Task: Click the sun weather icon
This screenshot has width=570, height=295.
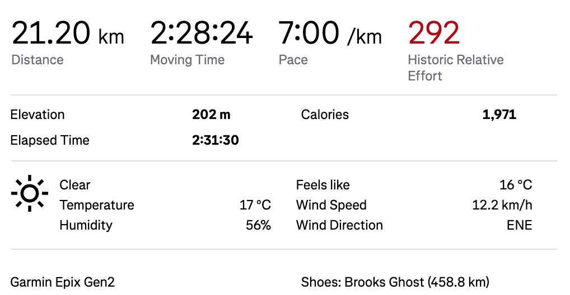Action: [29, 193]
